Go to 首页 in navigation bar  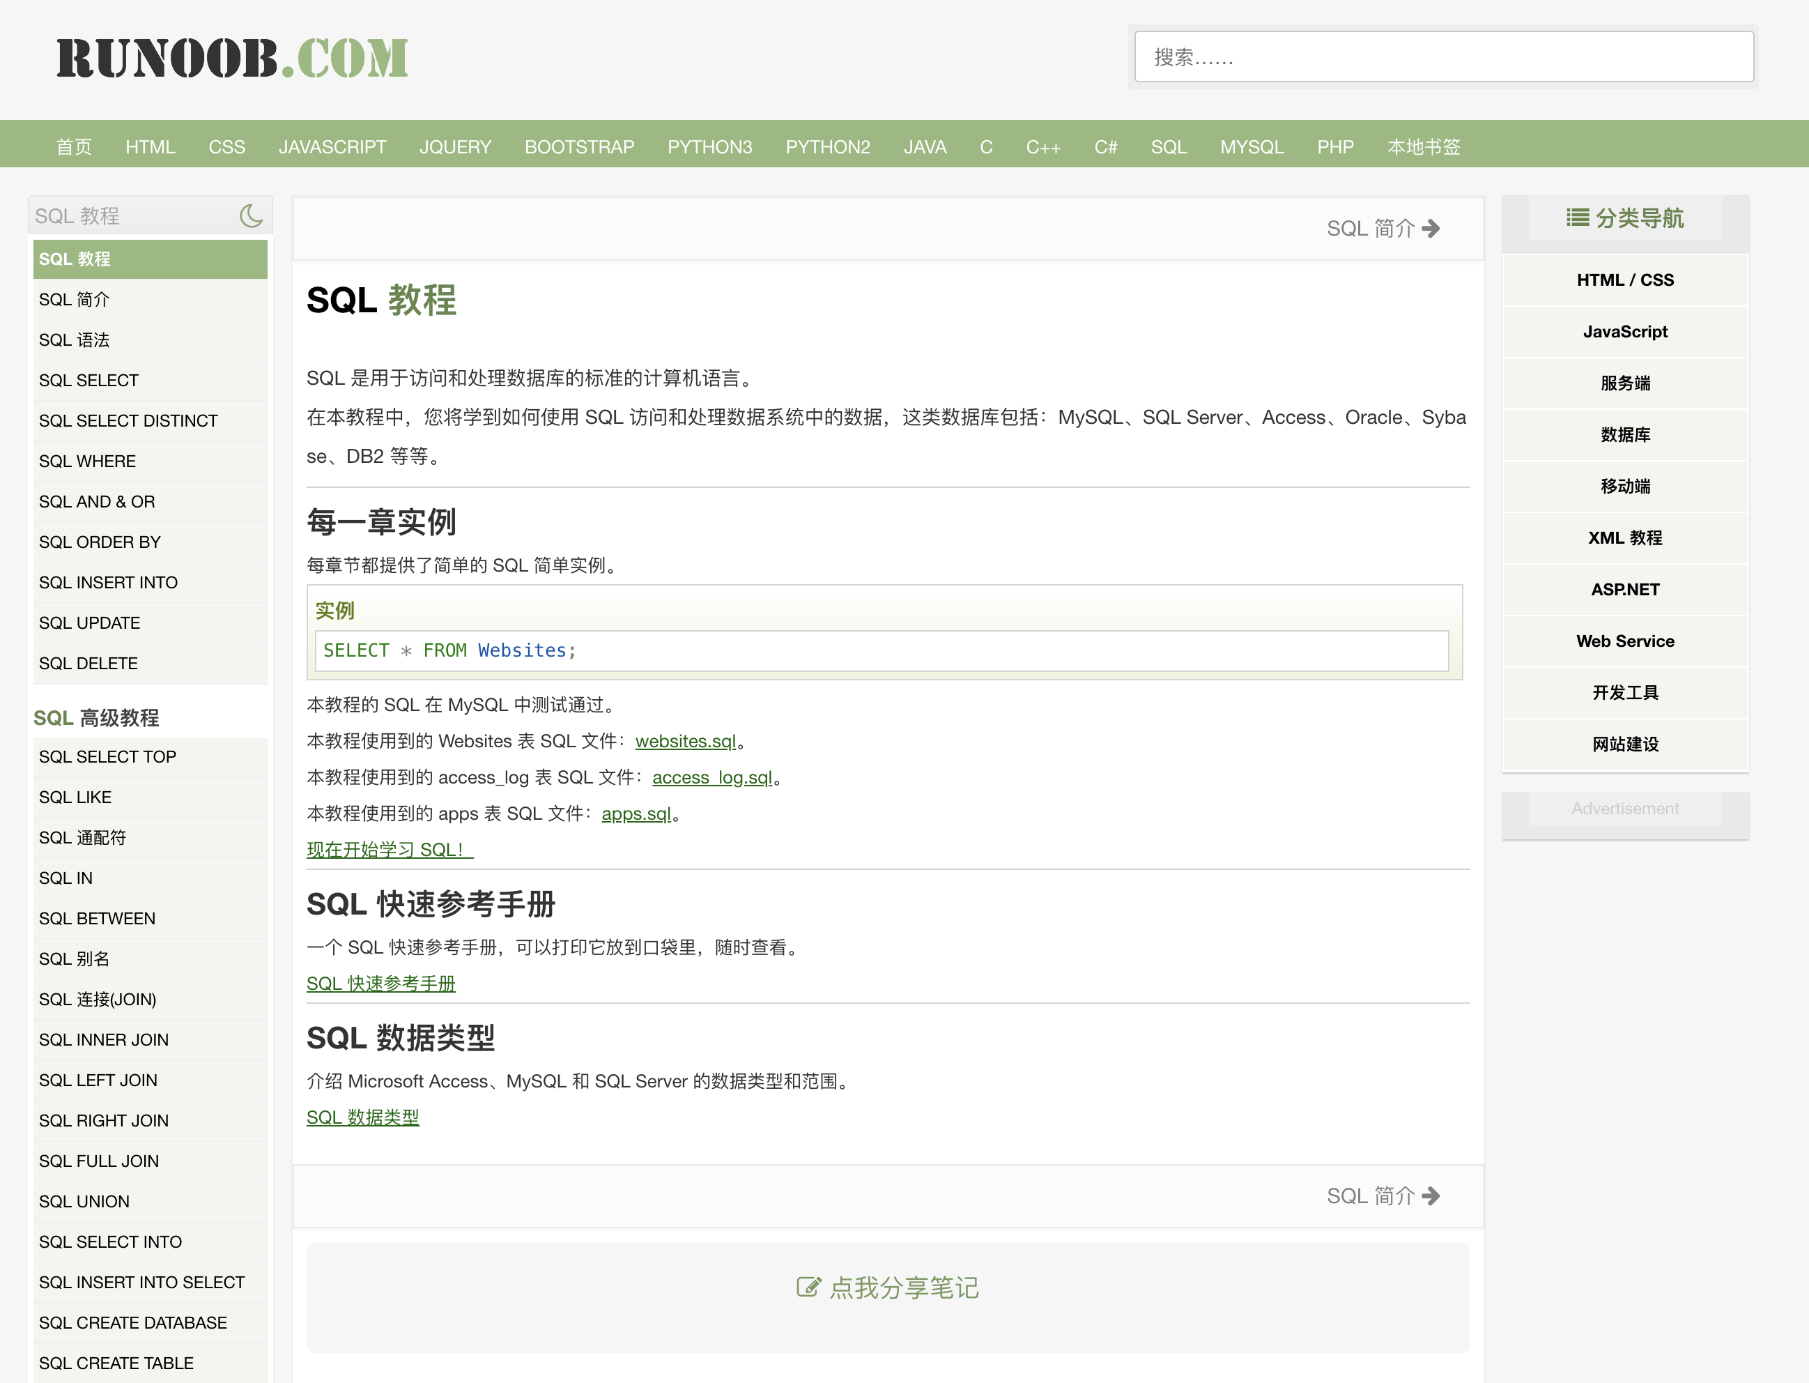coord(74,146)
